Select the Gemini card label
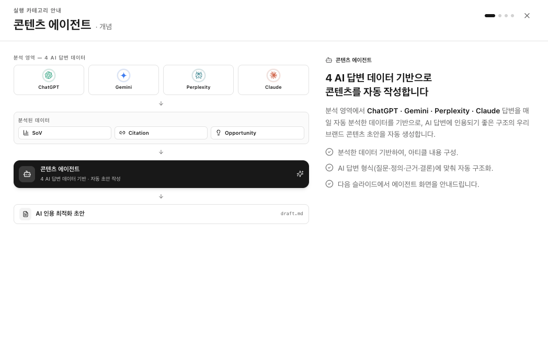Screen dimensions: 548x341 [x=124, y=87]
